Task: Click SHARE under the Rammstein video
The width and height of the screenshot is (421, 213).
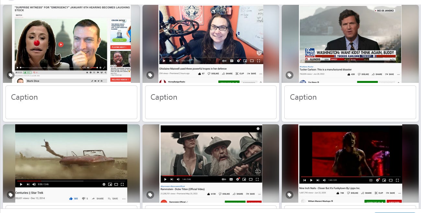Action: tap(238, 194)
